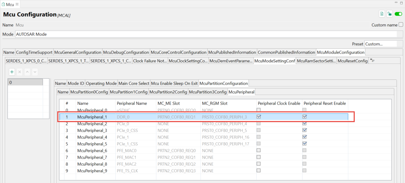This screenshot has height=183, width=405.
Task: Switch to the McuDebugConfiguration tab
Action: [126, 52]
